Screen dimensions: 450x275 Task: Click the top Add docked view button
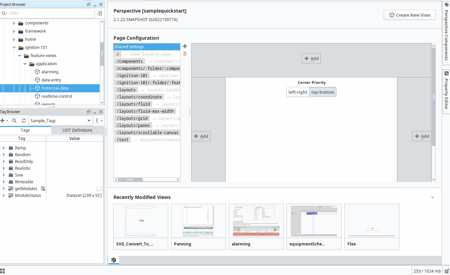point(311,58)
